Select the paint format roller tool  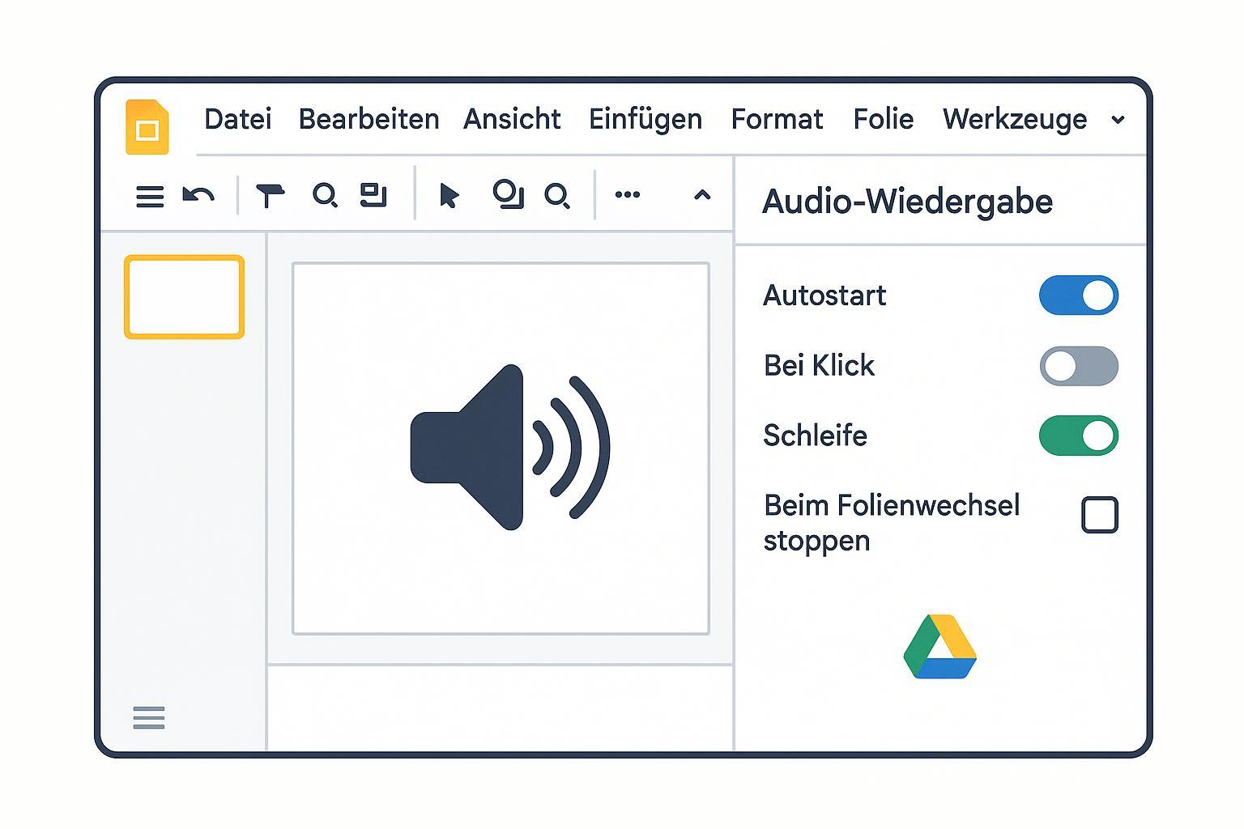[x=270, y=195]
